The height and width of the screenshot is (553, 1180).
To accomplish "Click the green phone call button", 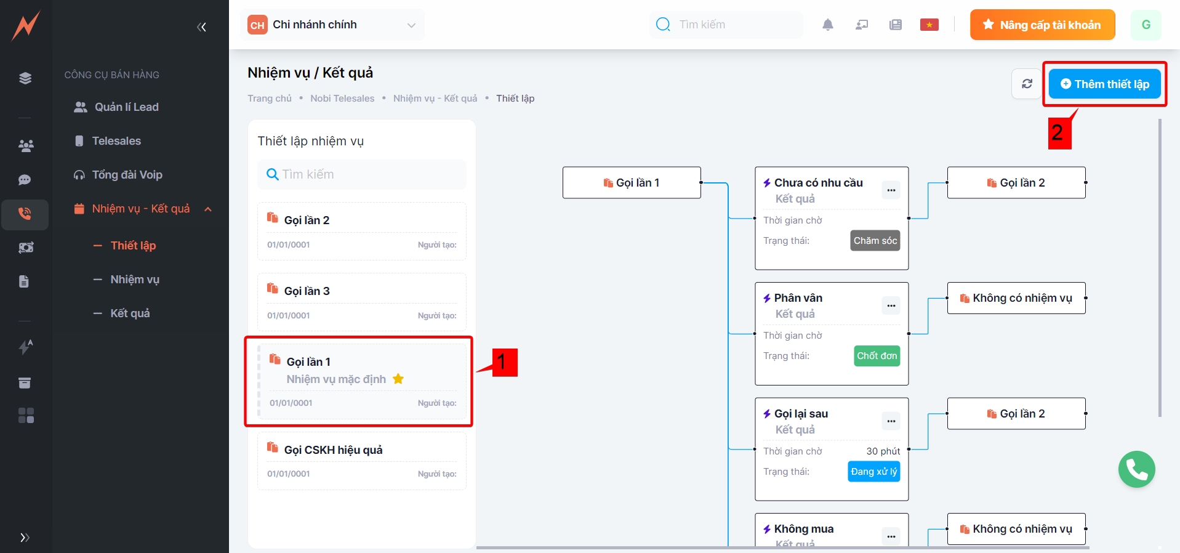I will point(1136,469).
